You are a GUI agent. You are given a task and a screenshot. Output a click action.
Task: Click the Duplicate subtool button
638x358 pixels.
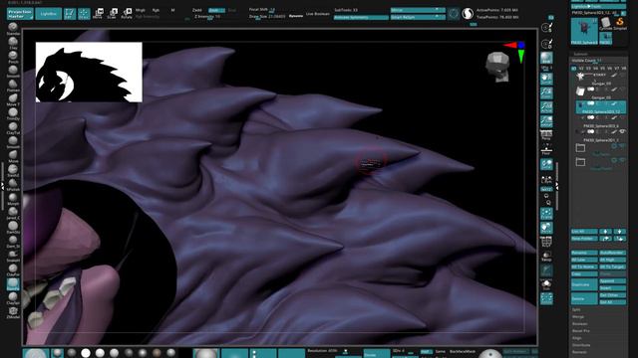[x=584, y=284]
